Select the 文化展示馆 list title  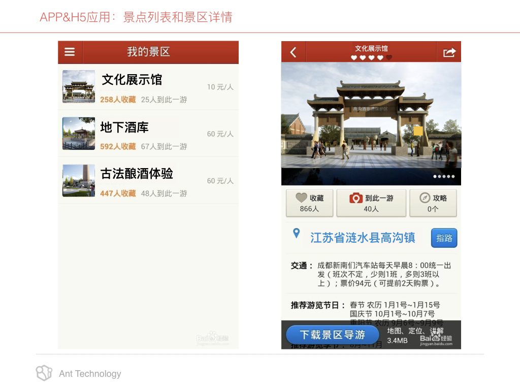click(x=132, y=80)
